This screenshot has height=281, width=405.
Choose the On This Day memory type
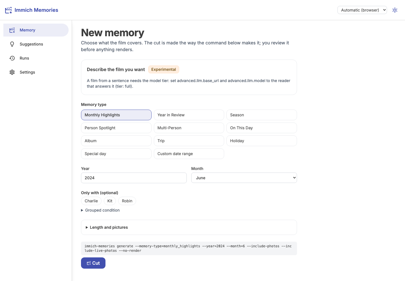click(262, 128)
